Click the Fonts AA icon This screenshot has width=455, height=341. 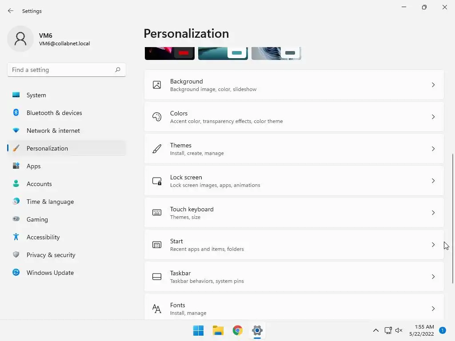pos(157,309)
